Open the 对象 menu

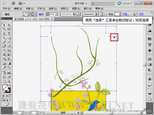[30, 9]
